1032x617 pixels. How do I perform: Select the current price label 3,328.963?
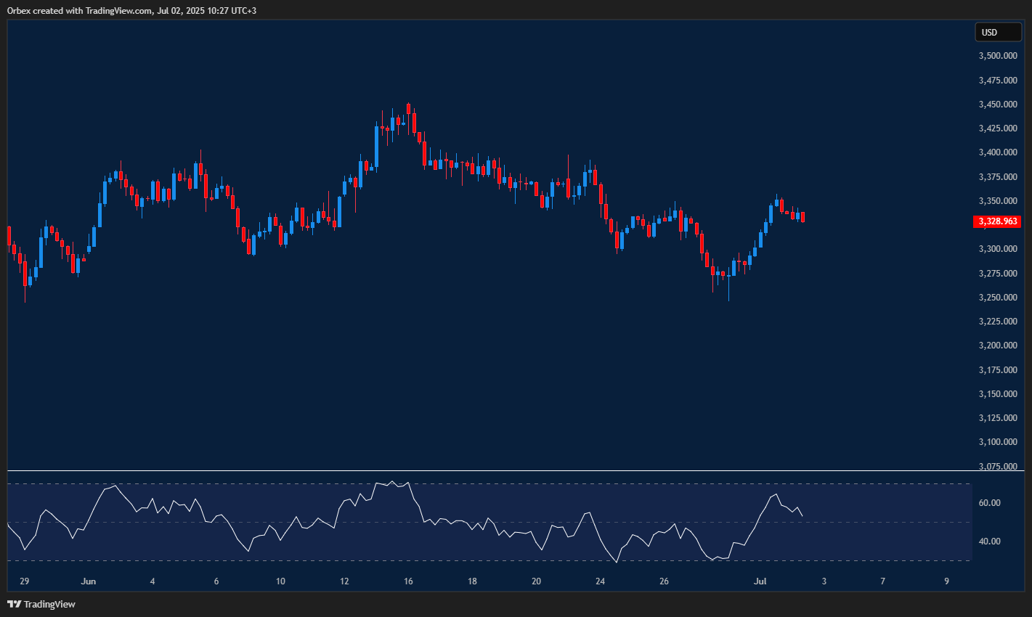point(997,221)
